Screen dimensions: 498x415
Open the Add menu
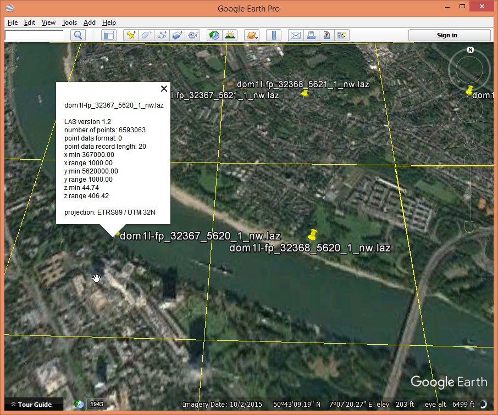point(90,23)
